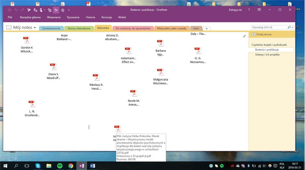Select the Biblioteka section tab
This screenshot has height=170, width=305.
click(x=103, y=28)
